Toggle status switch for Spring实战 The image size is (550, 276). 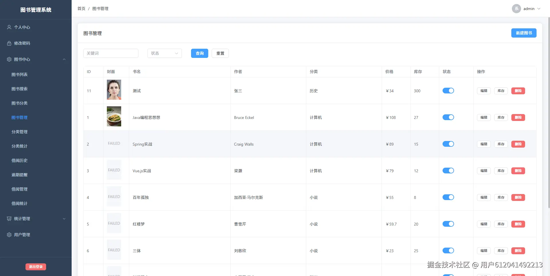pos(448,144)
